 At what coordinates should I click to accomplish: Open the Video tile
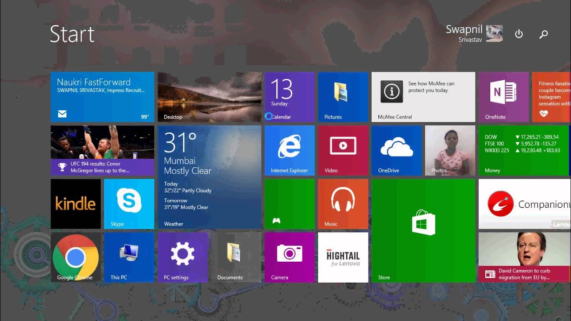(x=343, y=150)
